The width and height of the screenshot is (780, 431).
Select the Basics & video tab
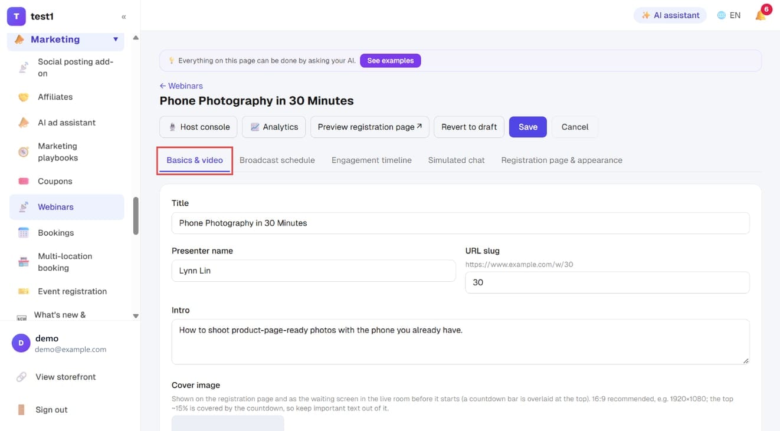(195, 160)
